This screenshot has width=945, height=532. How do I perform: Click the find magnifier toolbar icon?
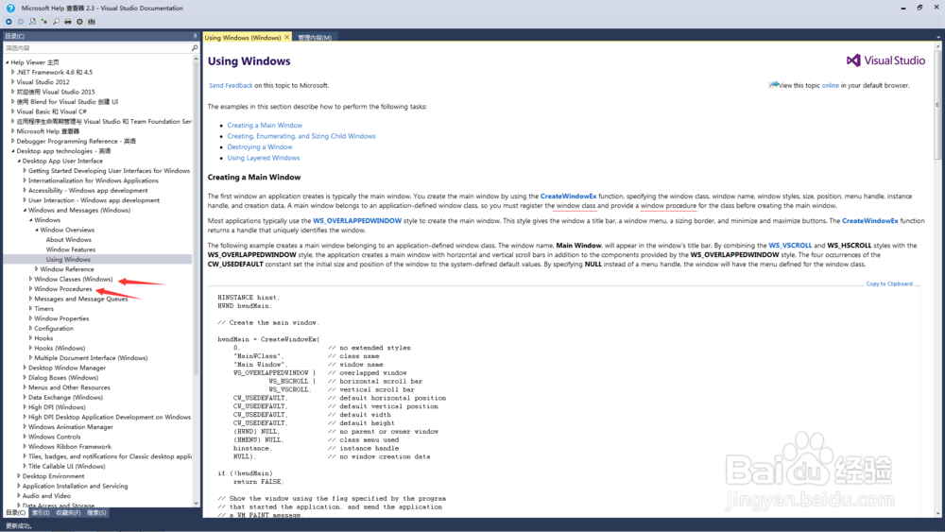coord(56,22)
